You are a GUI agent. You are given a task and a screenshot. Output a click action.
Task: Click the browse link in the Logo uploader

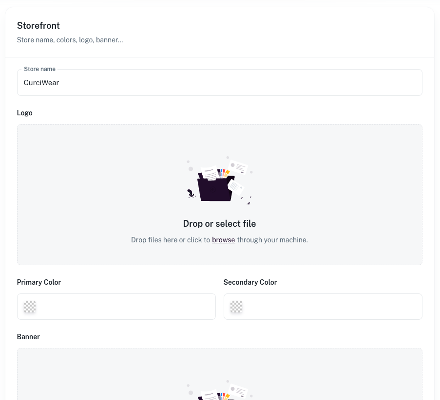click(223, 240)
